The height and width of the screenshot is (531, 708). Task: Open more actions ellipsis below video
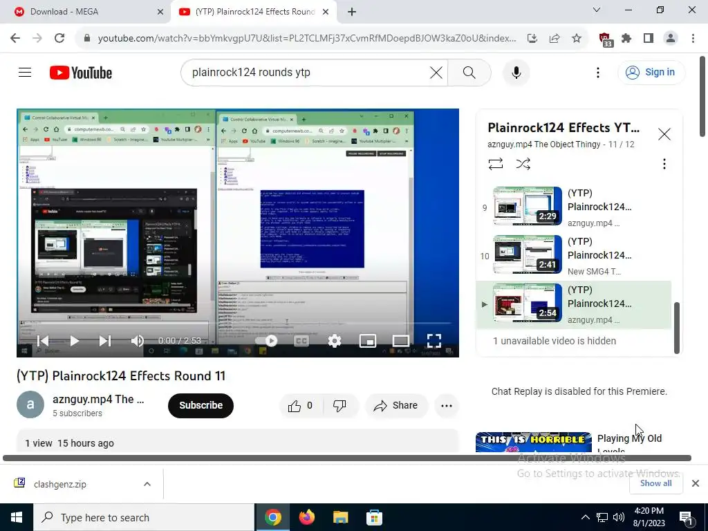(447, 405)
